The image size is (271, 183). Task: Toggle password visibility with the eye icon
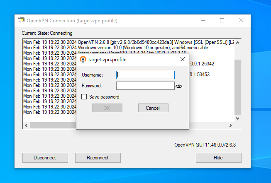point(179,86)
